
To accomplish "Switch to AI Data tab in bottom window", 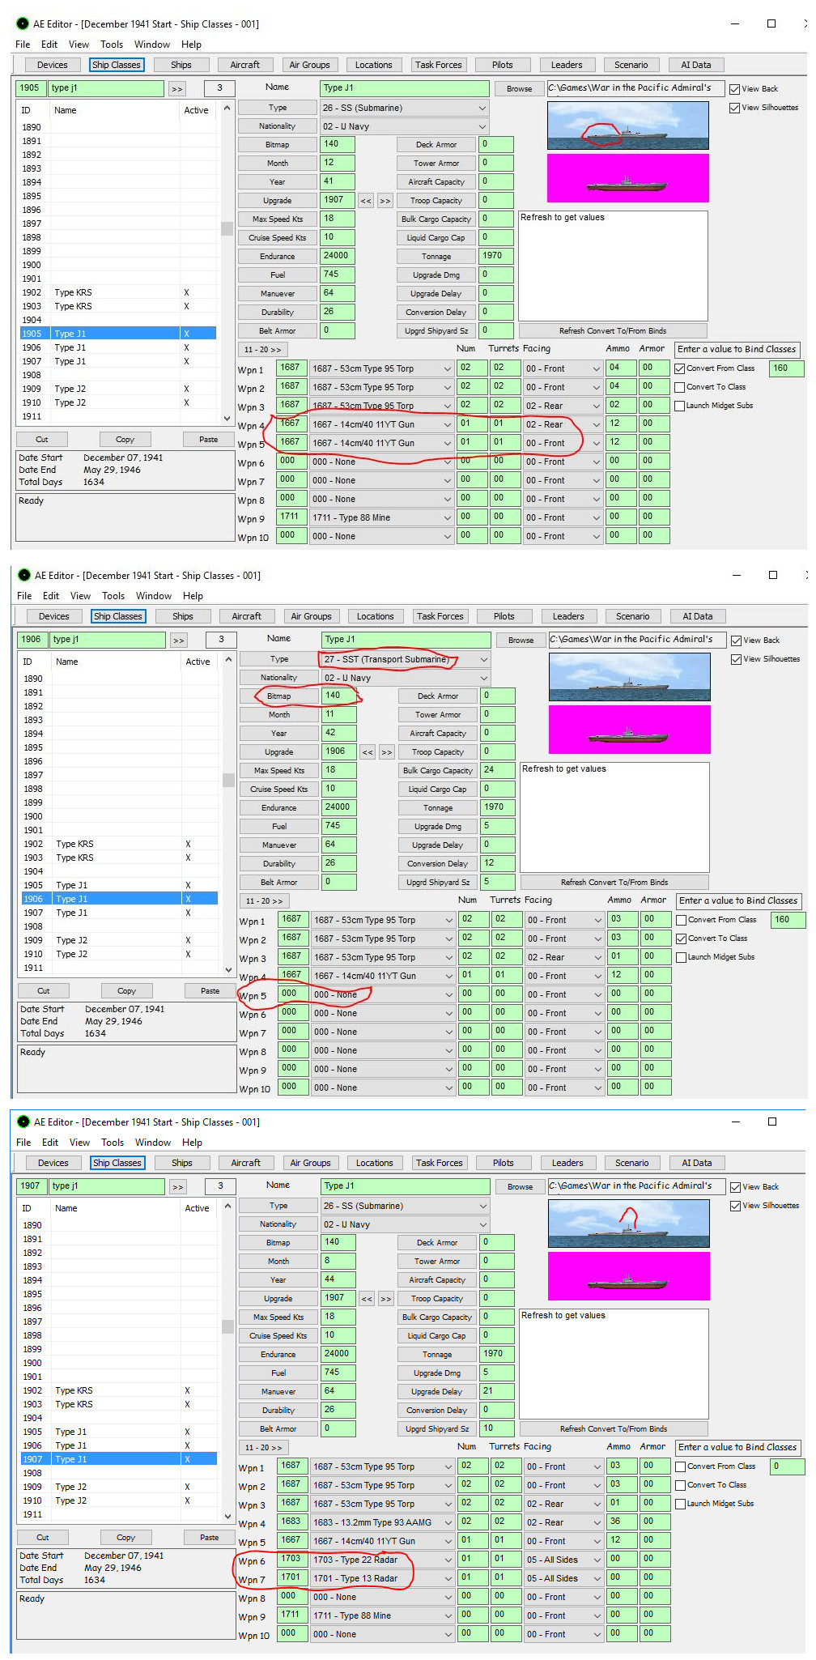I will coord(697,1163).
